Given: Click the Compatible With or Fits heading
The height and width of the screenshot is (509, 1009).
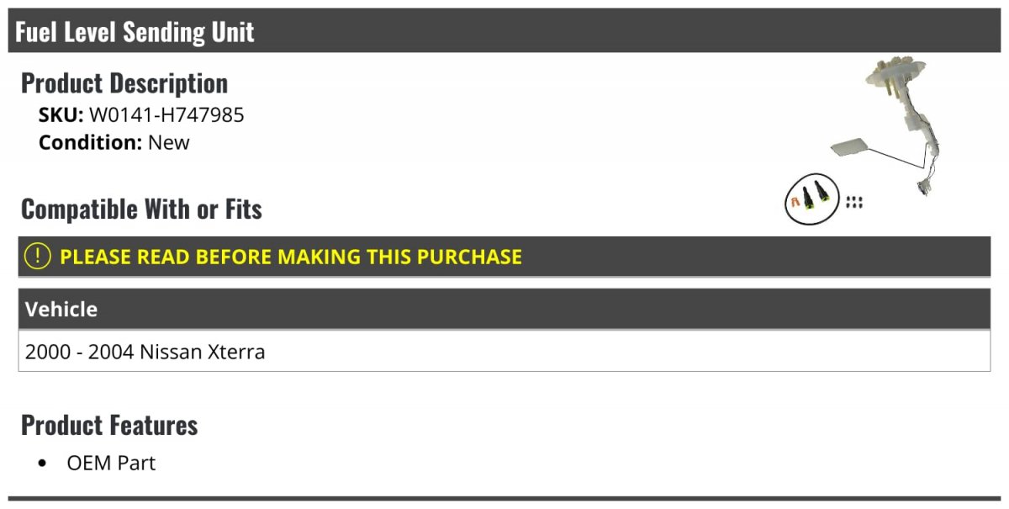Looking at the screenshot, I should (141, 209).
